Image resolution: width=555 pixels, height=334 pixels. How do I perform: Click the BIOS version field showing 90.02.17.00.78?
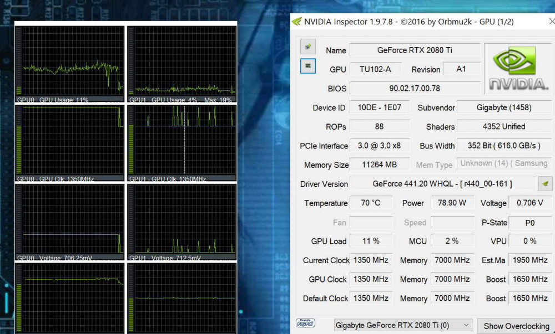(x=415, y=88)
